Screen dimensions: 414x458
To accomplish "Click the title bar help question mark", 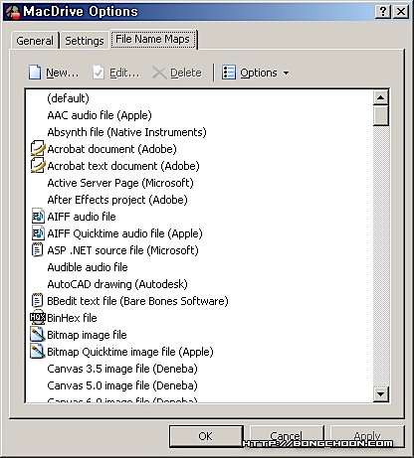I will pos(383,12).
